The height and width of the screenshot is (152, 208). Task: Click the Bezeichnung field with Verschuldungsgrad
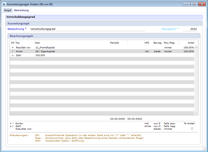pyautogui.click(x=86, y=29)
